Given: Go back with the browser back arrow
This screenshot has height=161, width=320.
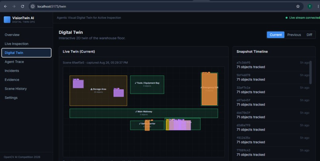Looking at the screenshot, I should pos(6,6).
